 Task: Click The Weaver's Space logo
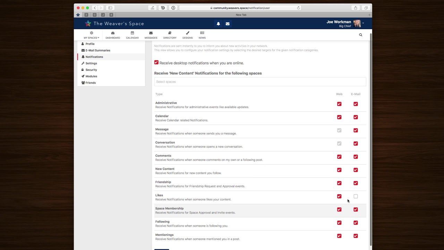point(114,24)
